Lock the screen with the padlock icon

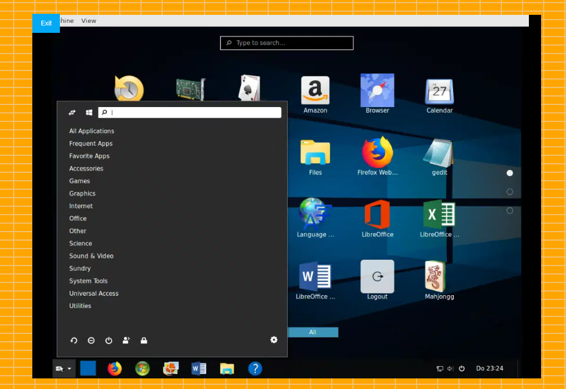tap(144, 340)
